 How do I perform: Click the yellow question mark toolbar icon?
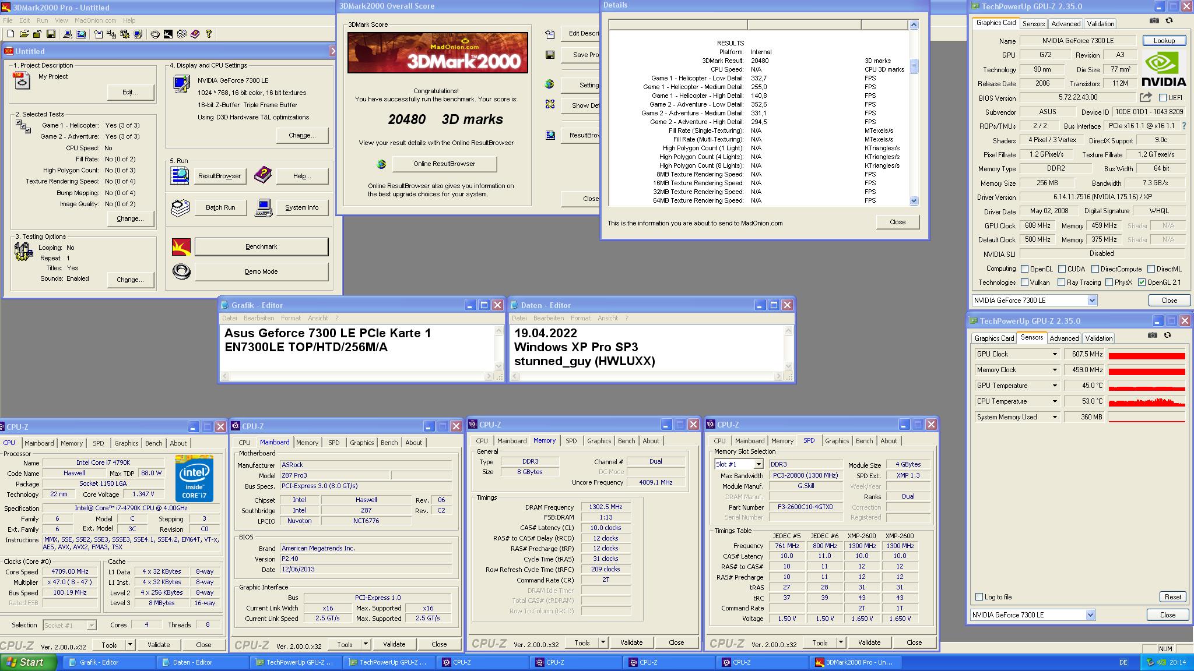pos(209,34)
